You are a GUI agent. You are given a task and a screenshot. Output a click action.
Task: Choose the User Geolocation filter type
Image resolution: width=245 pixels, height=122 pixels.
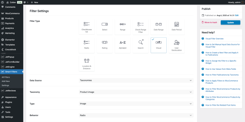[x=176, y=45]
